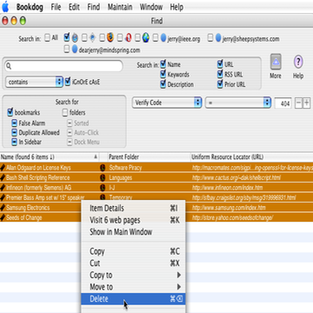313x313 pixels.
Task: Enable the folders checkbox
Action: 65,112
